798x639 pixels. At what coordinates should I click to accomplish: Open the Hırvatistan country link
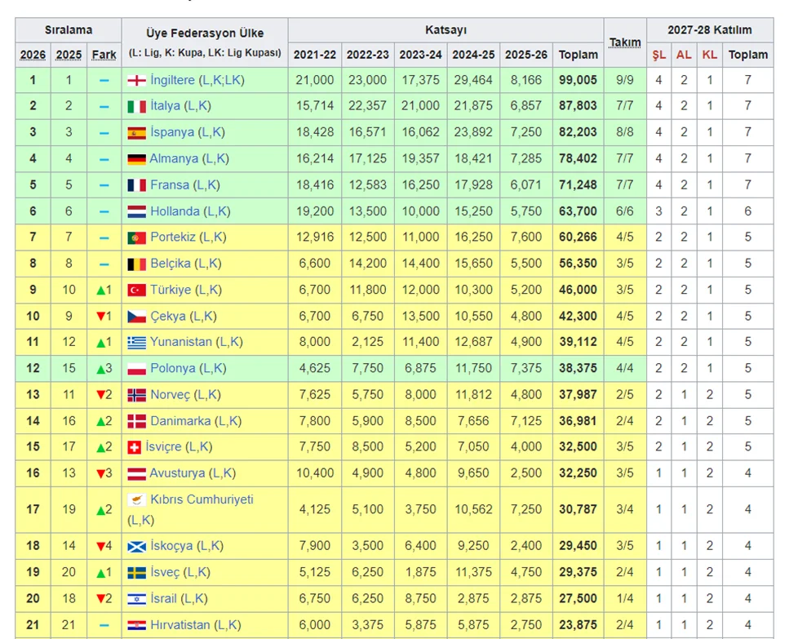[x=180, y=625]
